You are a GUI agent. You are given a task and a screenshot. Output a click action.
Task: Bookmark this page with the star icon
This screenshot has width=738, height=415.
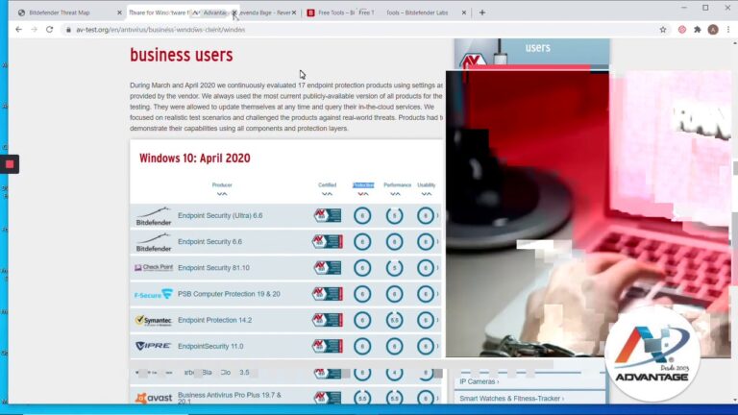pyautogui.click(x=663, y=30)
